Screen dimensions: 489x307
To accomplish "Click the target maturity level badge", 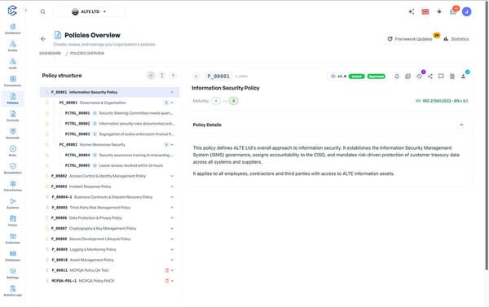I will (x=234, y=101).
